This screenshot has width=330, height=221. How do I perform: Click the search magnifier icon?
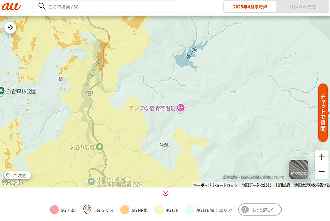42,6
